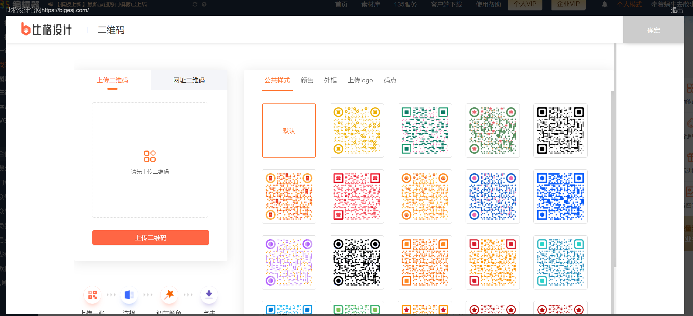Open the 135服务 navigation link
The width and height of the screenshot is (693, 316).
pos(405,5)
